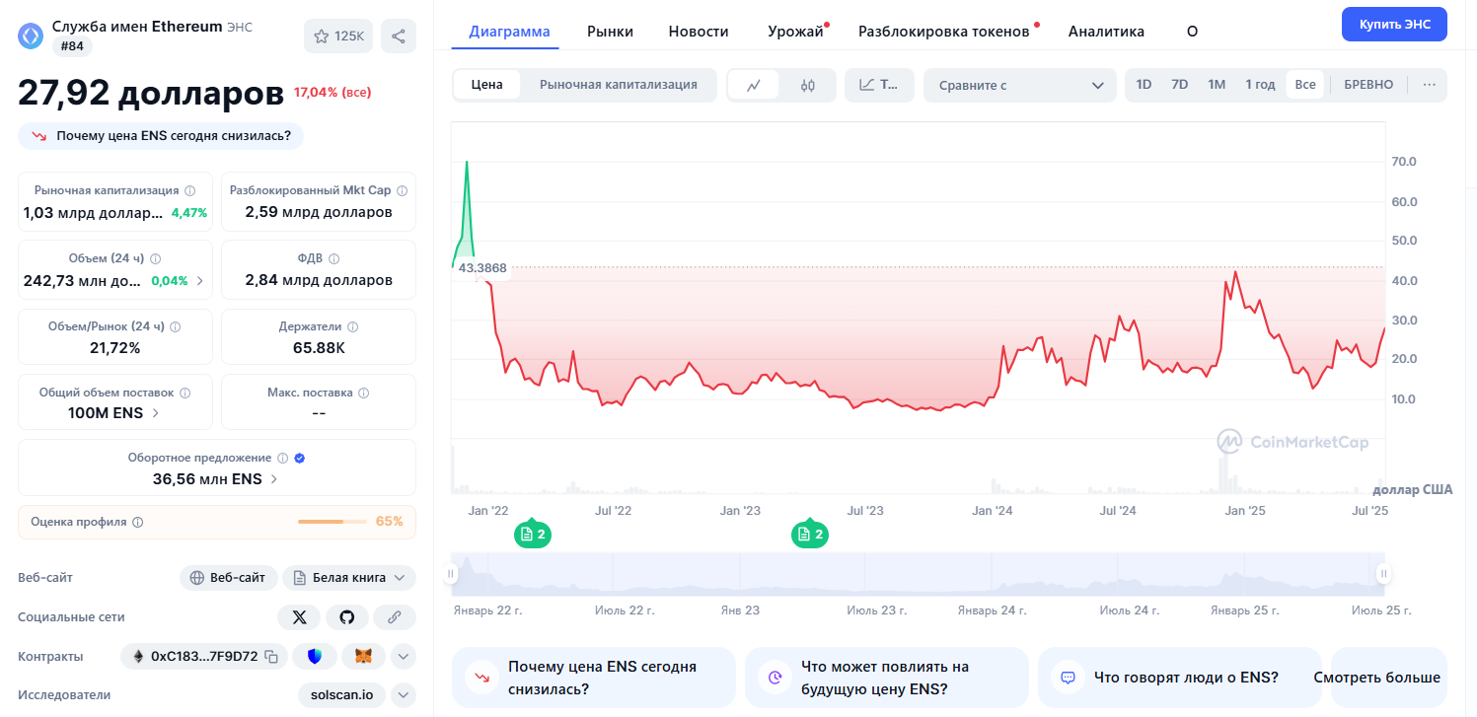Click the Оценка профиля 65% progress bar
Viewport: 1477px width, 717px height.
(x=332, y=522)
